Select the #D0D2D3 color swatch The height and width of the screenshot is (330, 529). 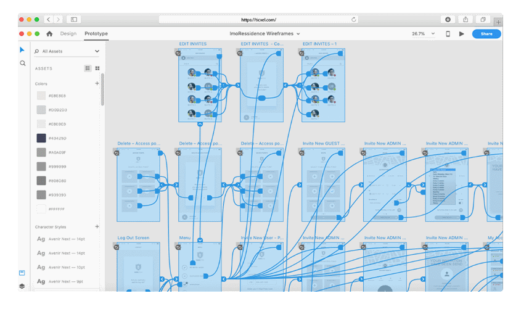point(41,110)
